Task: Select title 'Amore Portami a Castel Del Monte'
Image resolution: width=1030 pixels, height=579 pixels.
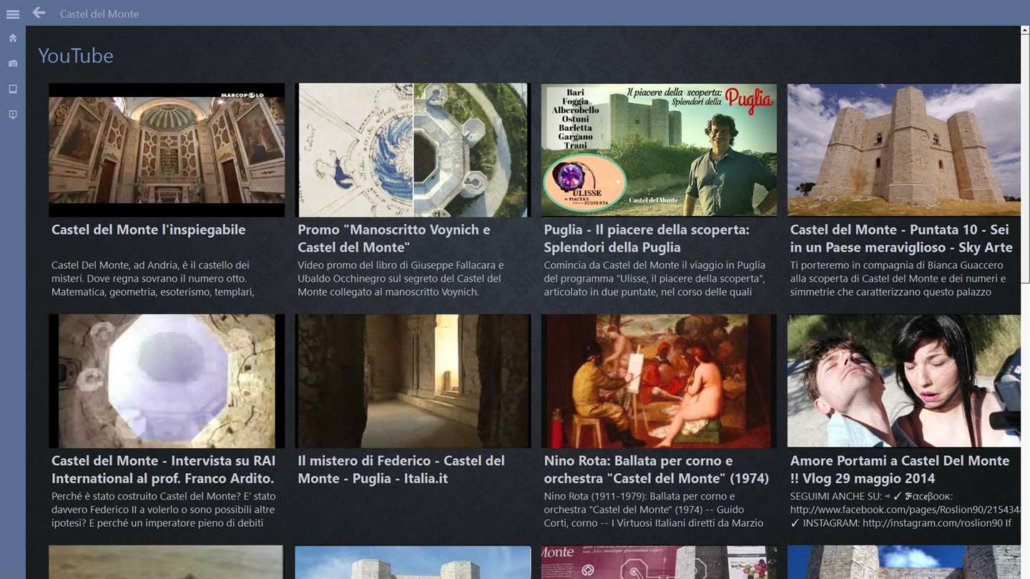Action: (900, 470)
